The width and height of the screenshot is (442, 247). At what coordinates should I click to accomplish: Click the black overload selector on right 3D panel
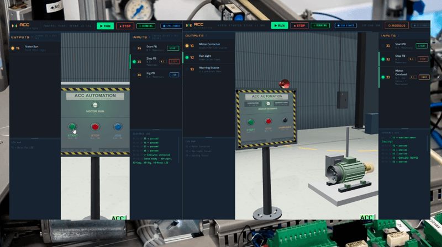pyautogui.click(x=285, y=120)
